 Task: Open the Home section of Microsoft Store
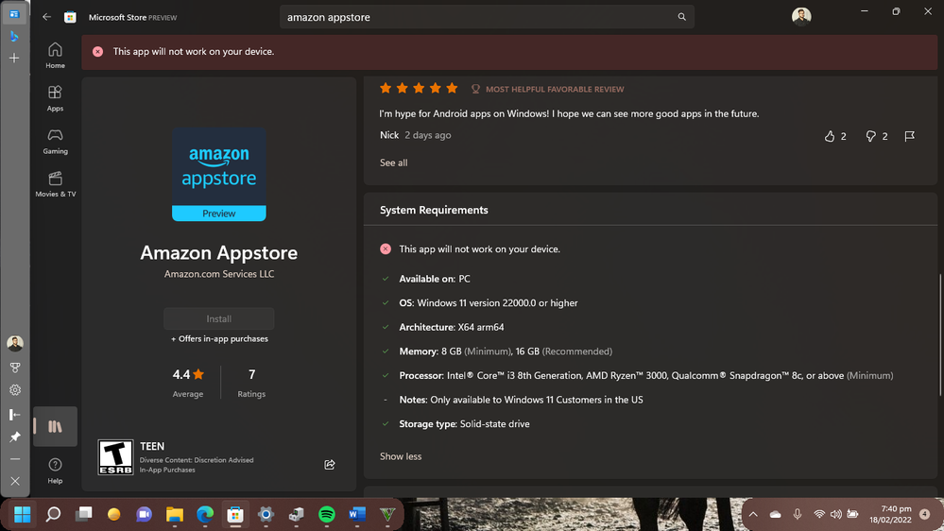(x=55, y=56)
